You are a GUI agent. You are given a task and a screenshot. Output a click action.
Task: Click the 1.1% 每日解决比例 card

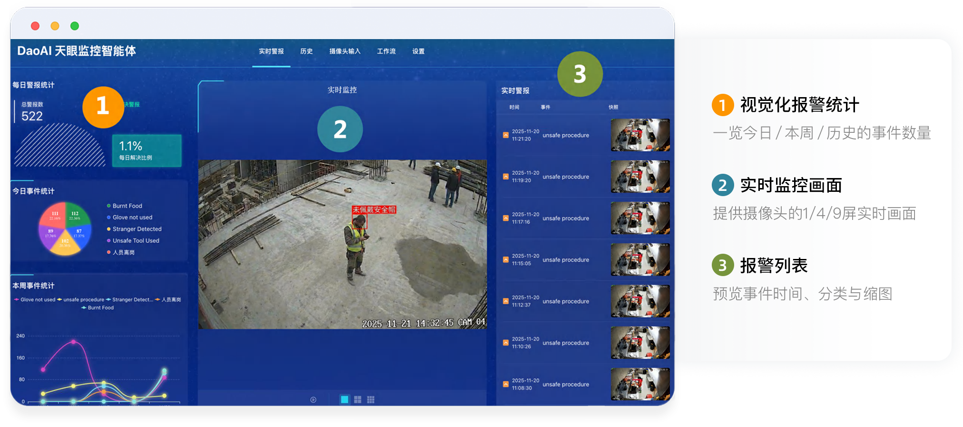(147, 150)
